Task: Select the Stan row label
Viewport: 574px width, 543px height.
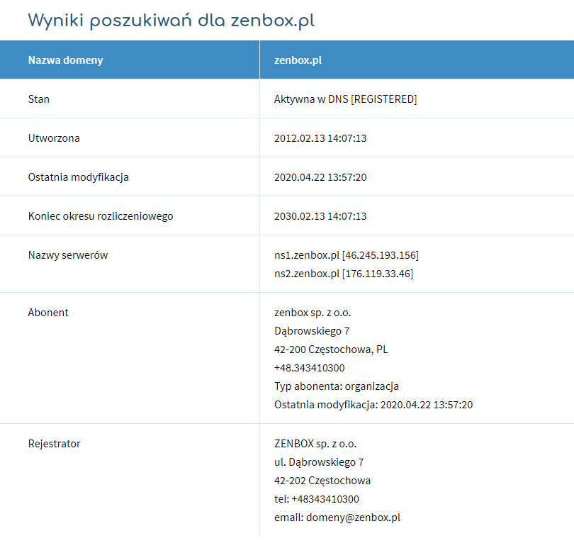Action: pos(38,99)
